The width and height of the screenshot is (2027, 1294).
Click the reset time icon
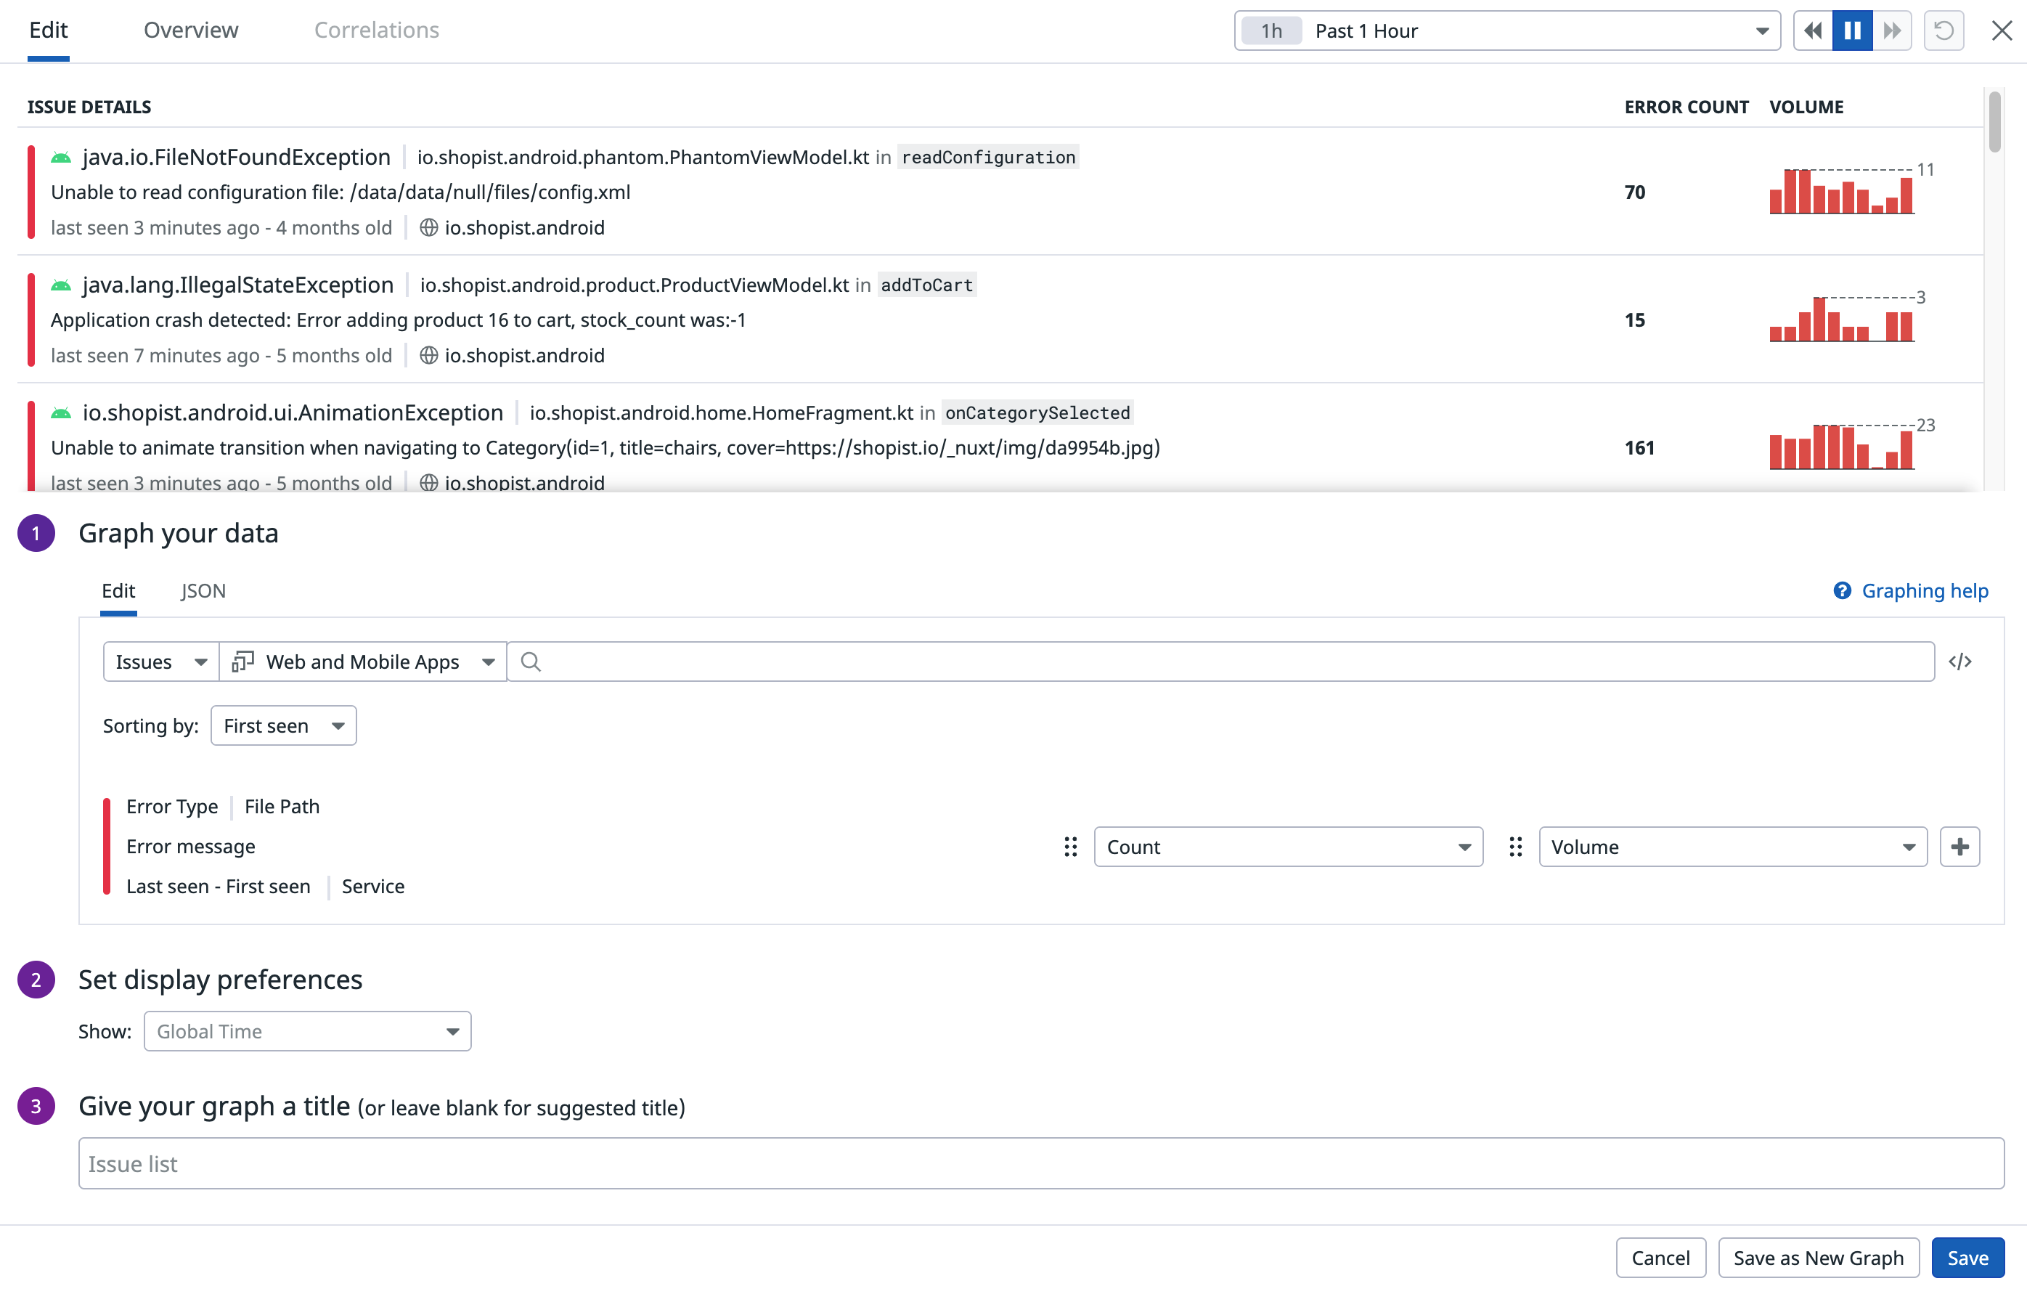pyautogui.click(x=1944, y=31)
